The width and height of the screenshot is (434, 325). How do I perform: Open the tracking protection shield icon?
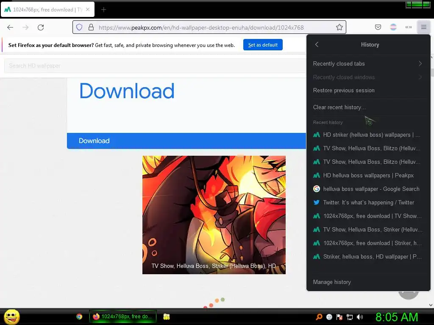[x=79, y=28]
